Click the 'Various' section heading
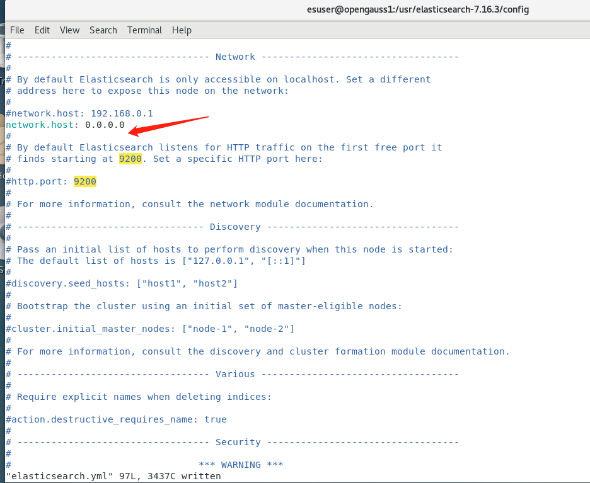 point(235,374)
